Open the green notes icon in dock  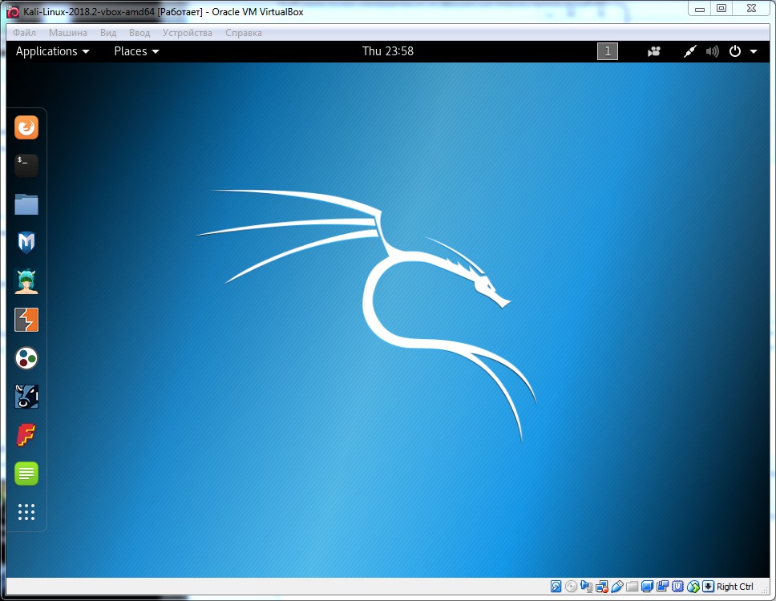[26, 474]
